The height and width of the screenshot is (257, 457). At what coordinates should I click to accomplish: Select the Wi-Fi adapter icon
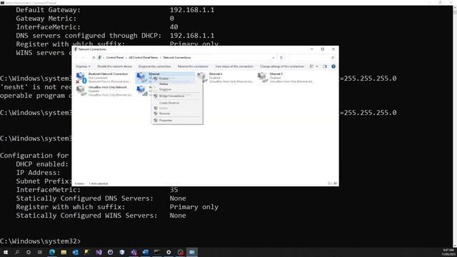[x=141, y=91]
